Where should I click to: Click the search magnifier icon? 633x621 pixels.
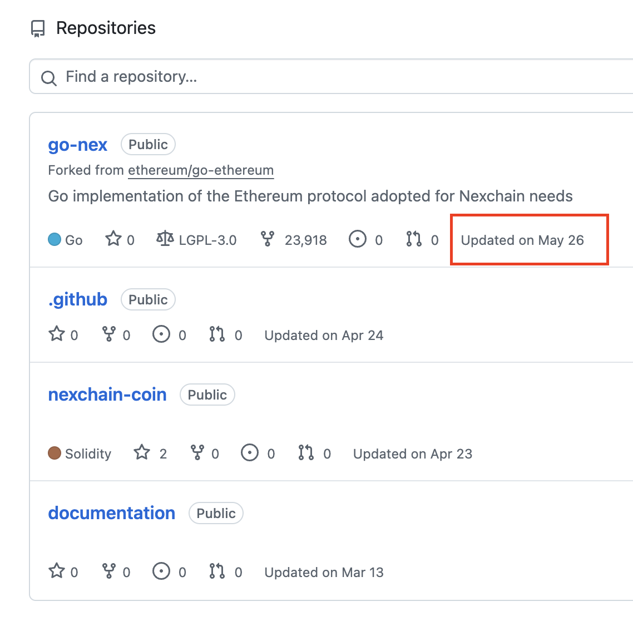pyautogui.click(x=49, y=78)
